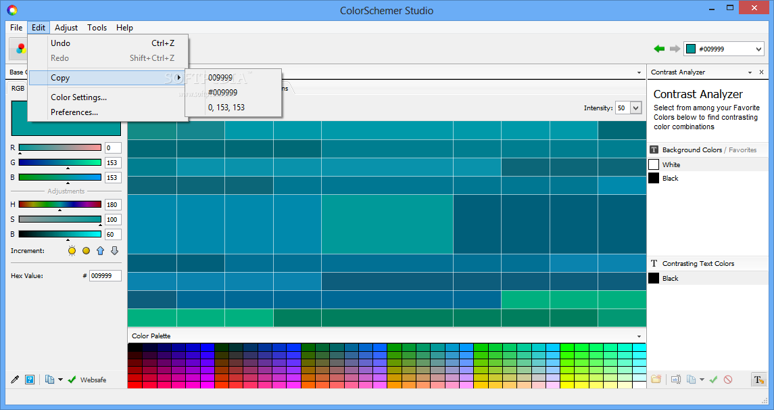Click the R red channel slider

[x=59, y=147]
